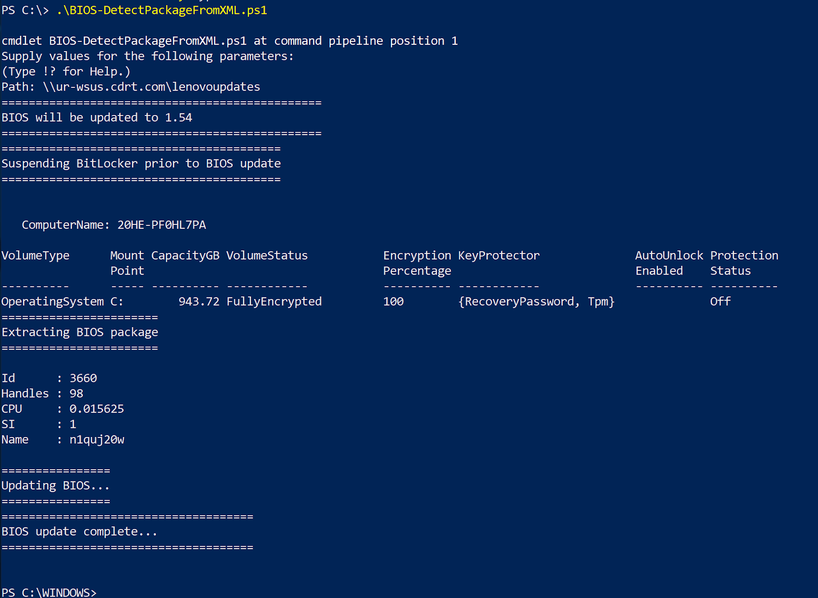Click the VolumeType column header
818x598 pixels.
tap(35, 256)
